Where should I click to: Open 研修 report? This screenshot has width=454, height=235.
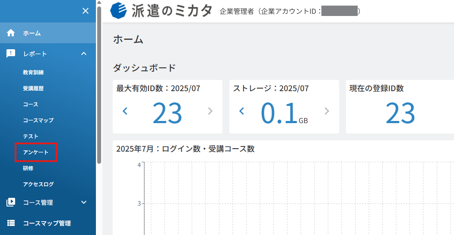pyautogui.click(x=29, y=168)
